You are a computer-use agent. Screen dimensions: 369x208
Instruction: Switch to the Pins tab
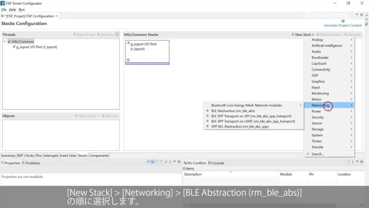(39, 156)
